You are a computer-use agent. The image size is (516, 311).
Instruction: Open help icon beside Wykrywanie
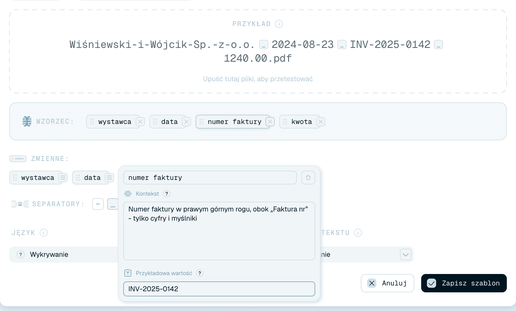click(x=21, y=254)
